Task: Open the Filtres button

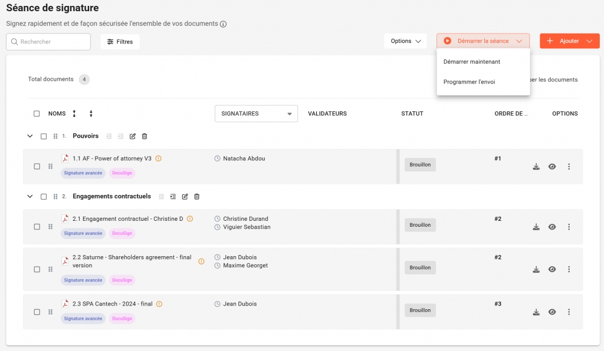Action: (120, 42)
